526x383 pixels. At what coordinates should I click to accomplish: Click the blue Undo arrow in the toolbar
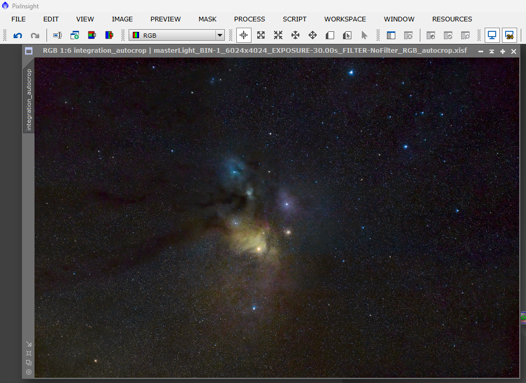18,35
